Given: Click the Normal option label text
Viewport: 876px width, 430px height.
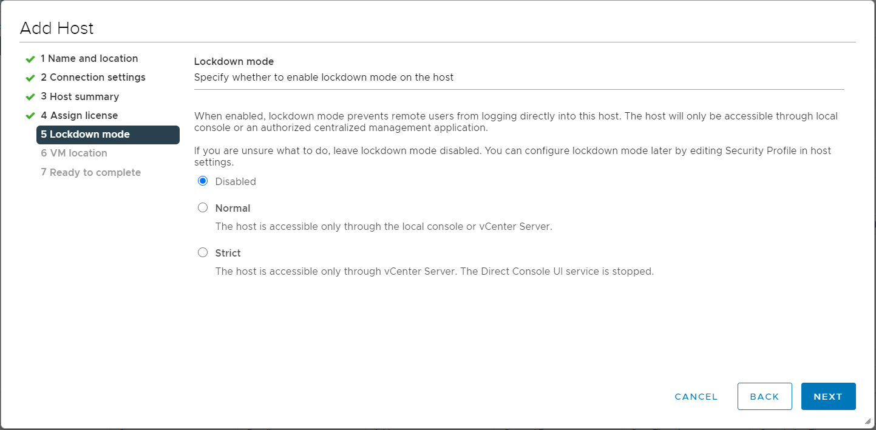Looking at the screenshot, I should point(233,208).
